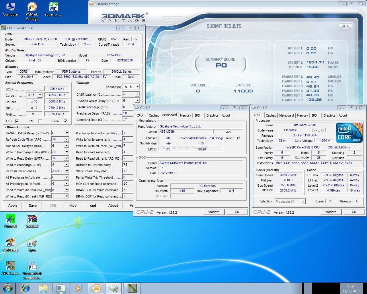Switch to 3DMark Vantage taskbar button

click(x=97, y=288)
